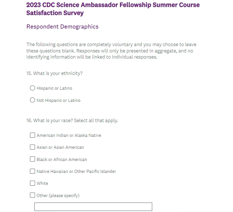Enable Black or African American checkbox
Screen dimensions: 233x212
32,159
